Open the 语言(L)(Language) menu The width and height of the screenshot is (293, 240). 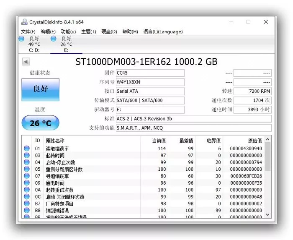coord(163,31)
